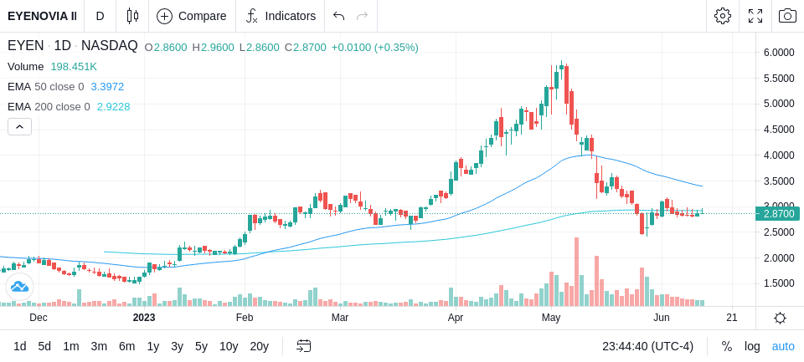Click the Feb label on time axis
804x362 pixels.
click(244, 318)
